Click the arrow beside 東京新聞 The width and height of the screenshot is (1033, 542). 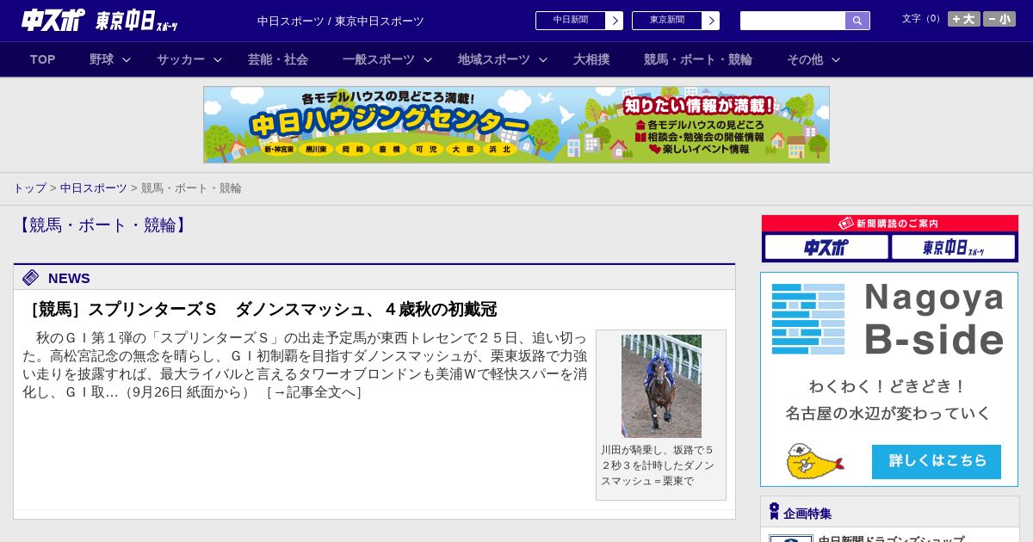(x=711, y=21)
